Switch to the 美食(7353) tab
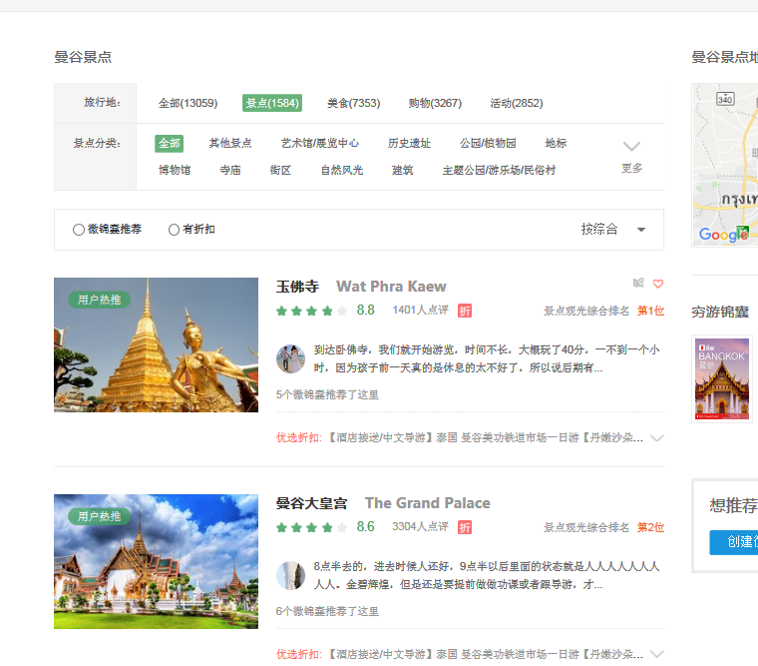Image resolution: width=758 pixels, height=666 pixels. click(x=353, y=103)
